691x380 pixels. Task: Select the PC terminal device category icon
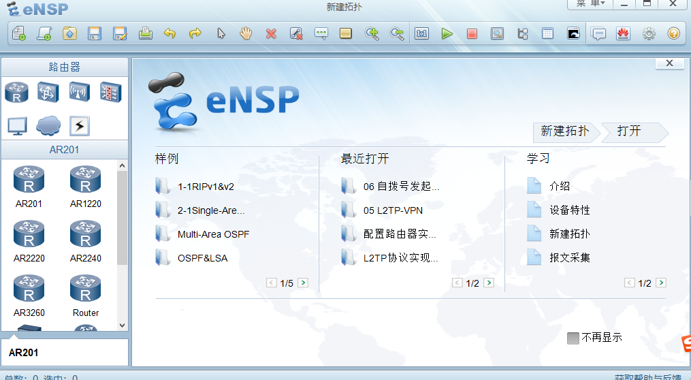point(17,127)
